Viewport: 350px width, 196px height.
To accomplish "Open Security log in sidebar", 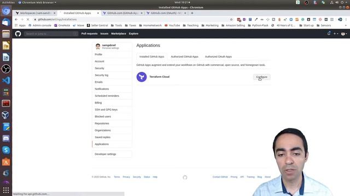I will (112, 75).
